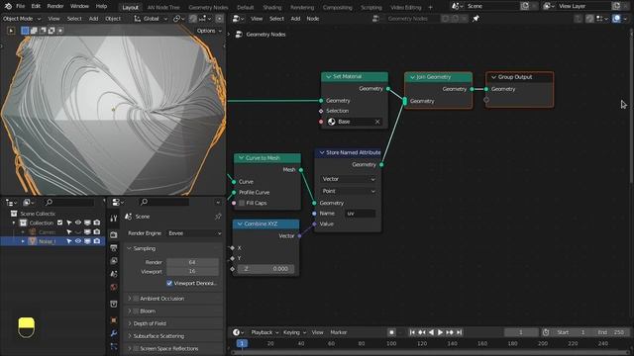634x356 pixels.
Task: Open the timeline Playback menu
Action: pos(264,332)
